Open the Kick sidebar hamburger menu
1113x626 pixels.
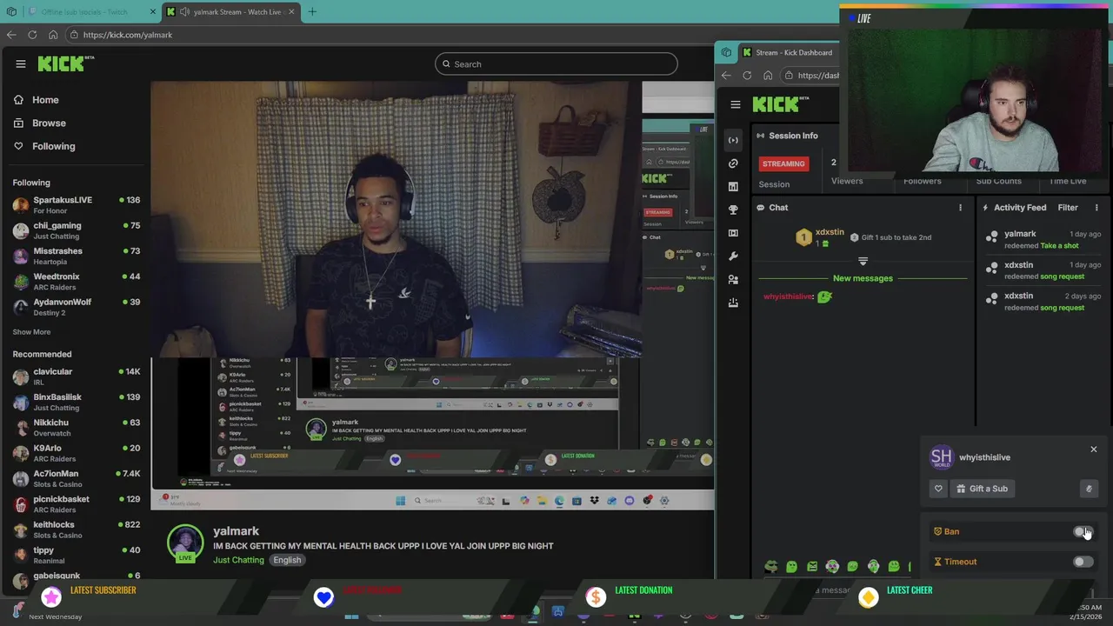pyautogui.click(x=21, y=63)
